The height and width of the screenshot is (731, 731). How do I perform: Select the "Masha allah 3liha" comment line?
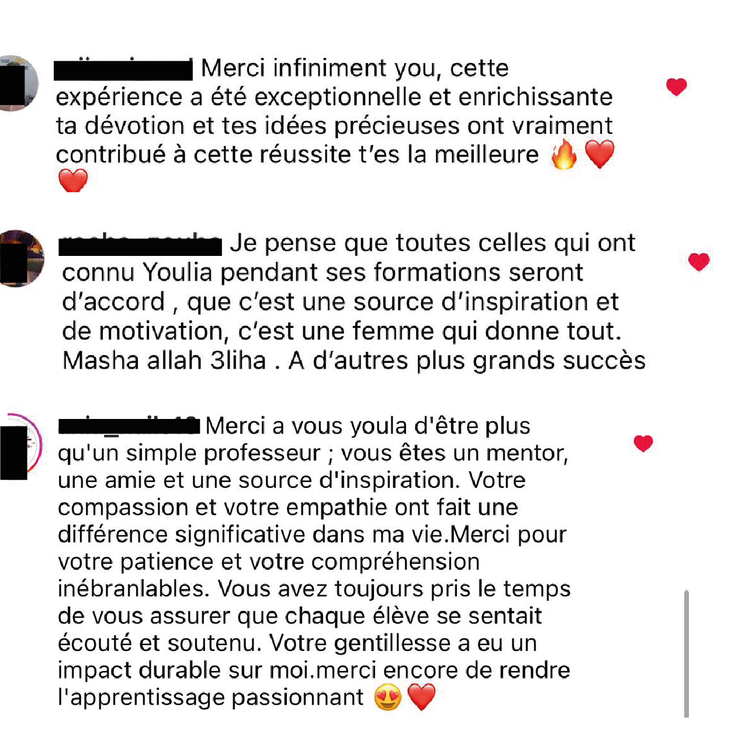click(164, 361)
